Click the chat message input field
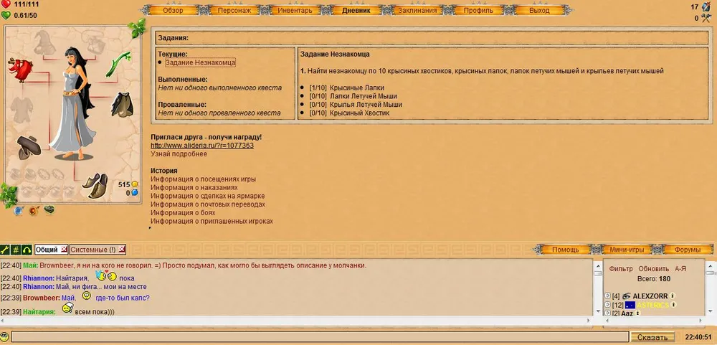Screen dimensions: 717x345 (320, 337)
